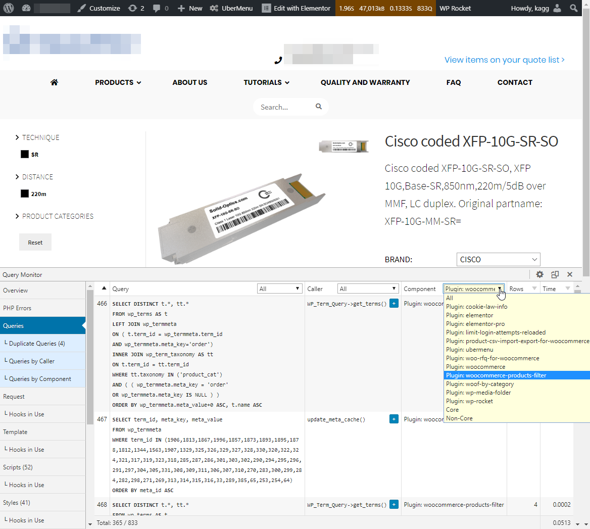Open WP Rocket admin bar menu
The height and width of the screenshot is (529, 590).
pos(455,8)
